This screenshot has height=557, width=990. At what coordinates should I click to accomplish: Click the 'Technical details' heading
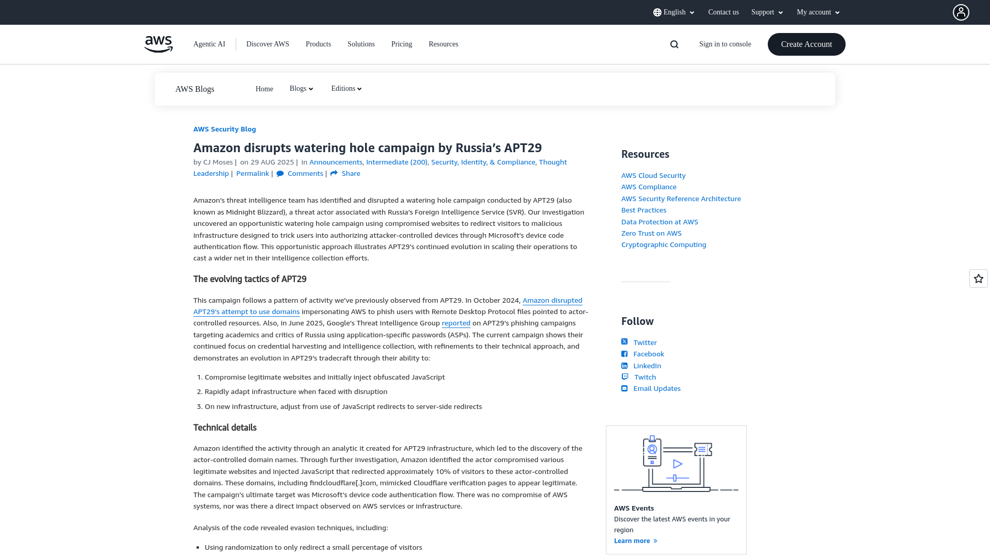tap(225, 428)
